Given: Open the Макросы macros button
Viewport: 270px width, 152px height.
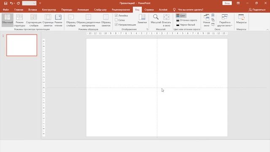Looking at the screenshot, I should [241, 19].
